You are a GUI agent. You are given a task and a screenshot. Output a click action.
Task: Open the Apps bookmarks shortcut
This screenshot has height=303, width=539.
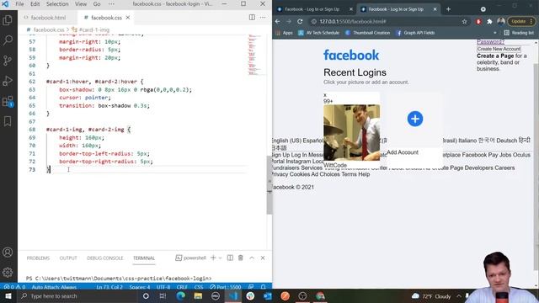285,33
